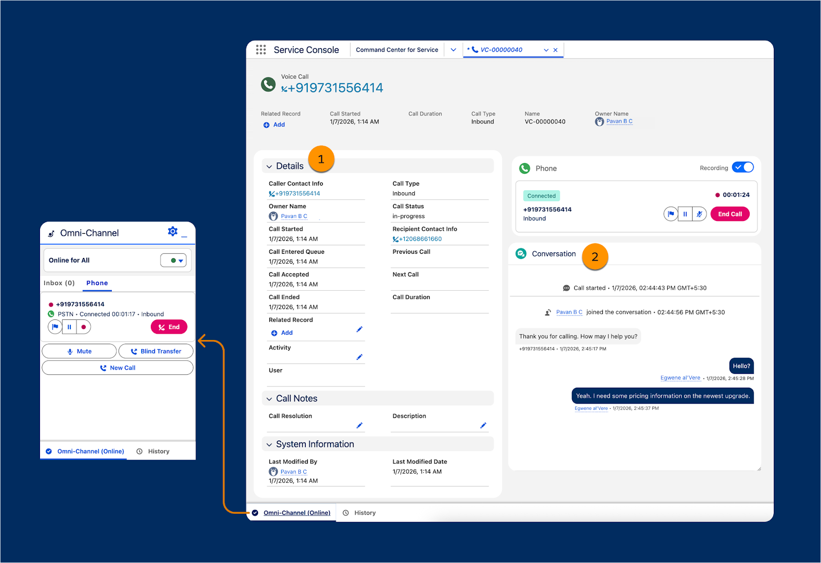Click Omni-Channel (Online) in widget footer
The width and height of the screenshot is (821, 563).
click(x=85, y=451)
